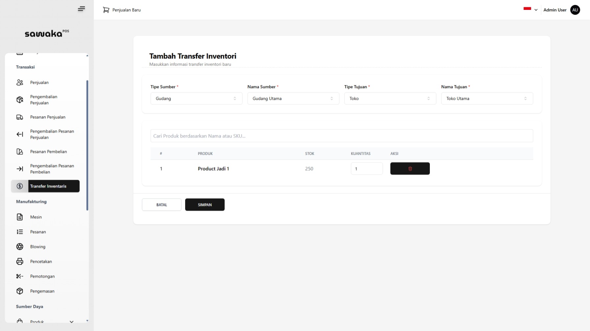The image size is (590, 331).
Task: Click the shopping cart Penjualan Baru icon
Action: coord(106,10)
